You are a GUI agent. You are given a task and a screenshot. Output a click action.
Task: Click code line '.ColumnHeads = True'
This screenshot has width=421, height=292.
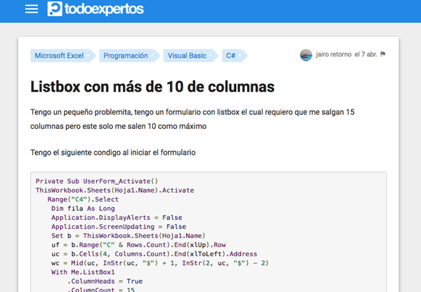[105, 281]
